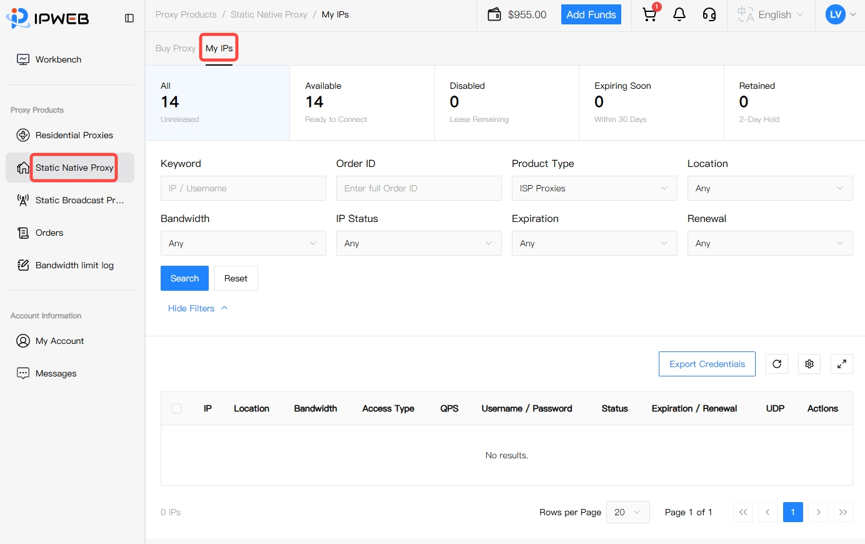Screen dimensions: 865x544
Task: Open notifications bell
Action: (x=679, y=14)
